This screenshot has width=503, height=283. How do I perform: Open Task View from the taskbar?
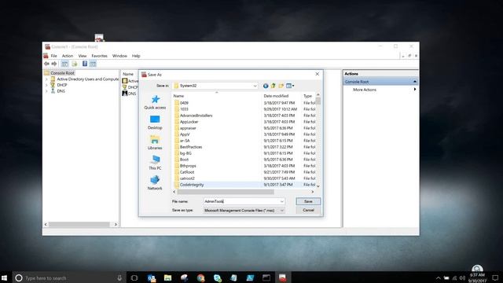pyautogui.click(x=134, y=277)
